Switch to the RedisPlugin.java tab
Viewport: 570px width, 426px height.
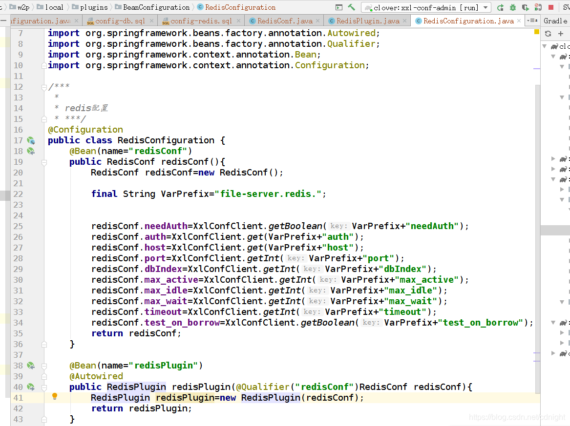coord(368,21)
